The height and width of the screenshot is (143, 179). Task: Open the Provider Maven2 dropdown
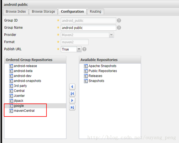111,35
